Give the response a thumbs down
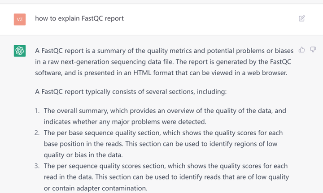The height and width of the screenshot is (193, 323). coord(313,50)
